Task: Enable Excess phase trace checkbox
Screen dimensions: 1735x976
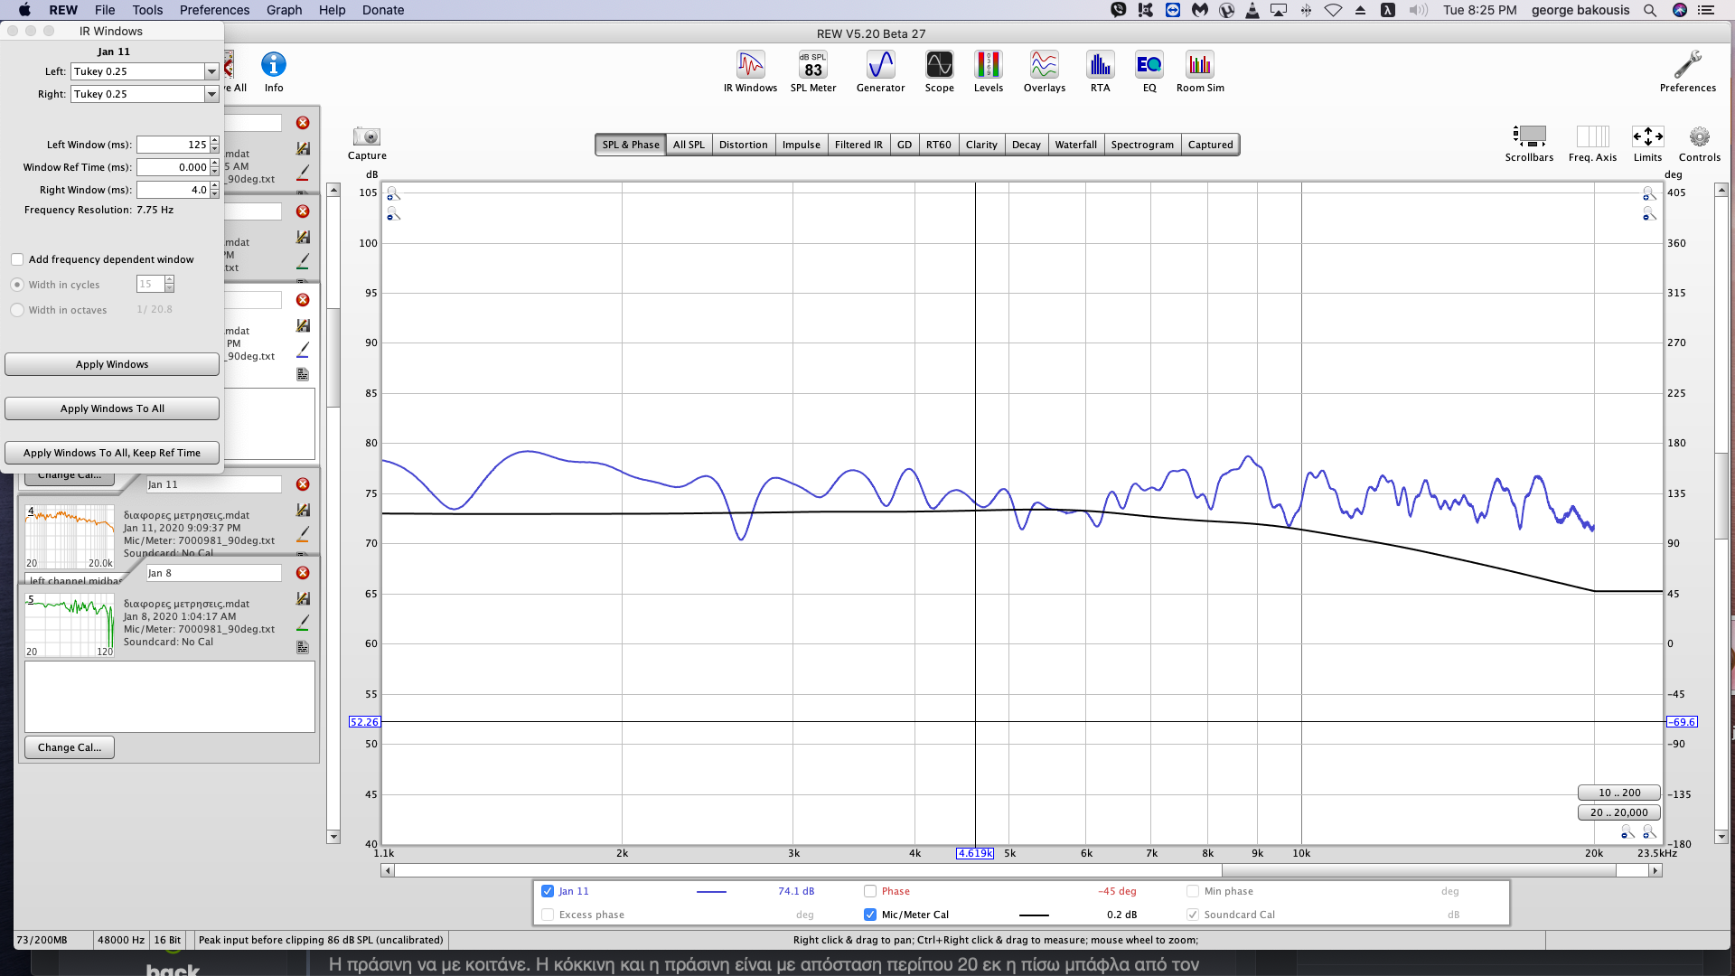Action: (548, 915)
